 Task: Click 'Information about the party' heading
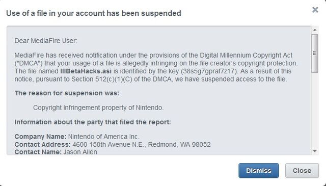(93, 122)
